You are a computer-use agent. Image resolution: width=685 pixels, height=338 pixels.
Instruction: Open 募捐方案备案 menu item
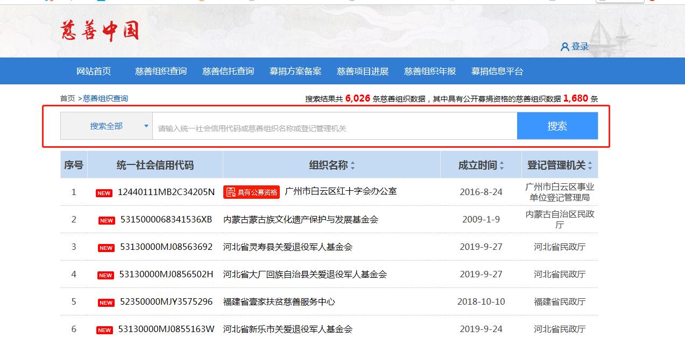(295, 71)
